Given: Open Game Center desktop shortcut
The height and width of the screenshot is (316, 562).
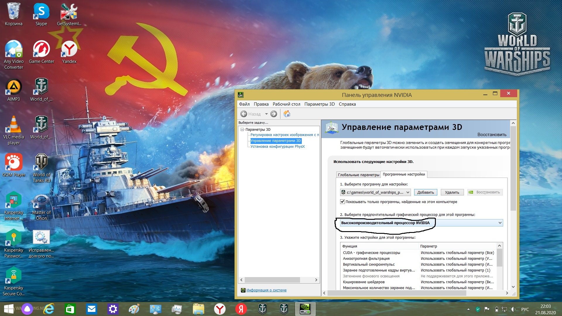Looking at the screenshot, I should pyautogui.click(x=41, y=52).
